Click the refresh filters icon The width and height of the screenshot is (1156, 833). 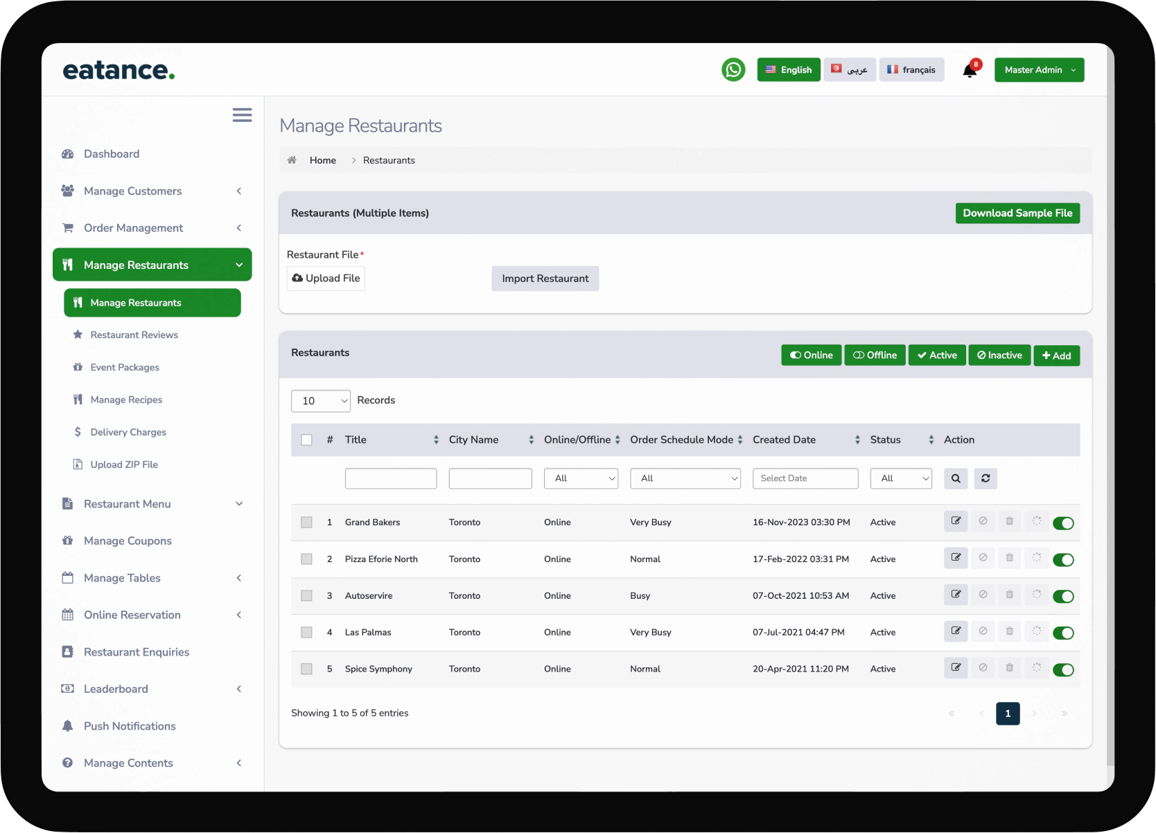[986, 479]
